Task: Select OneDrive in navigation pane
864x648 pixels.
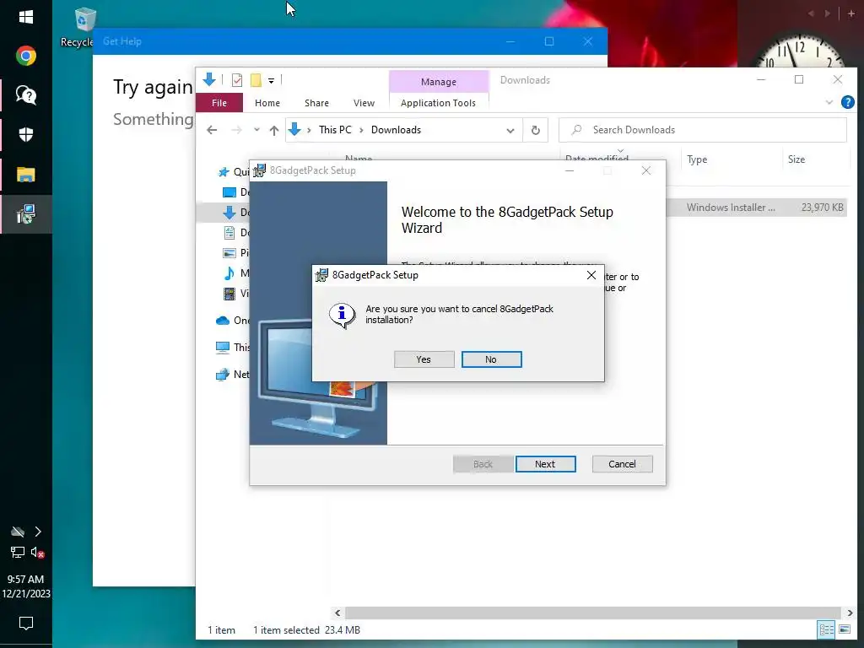Action: pyautogui.click(x=233, y=321)
